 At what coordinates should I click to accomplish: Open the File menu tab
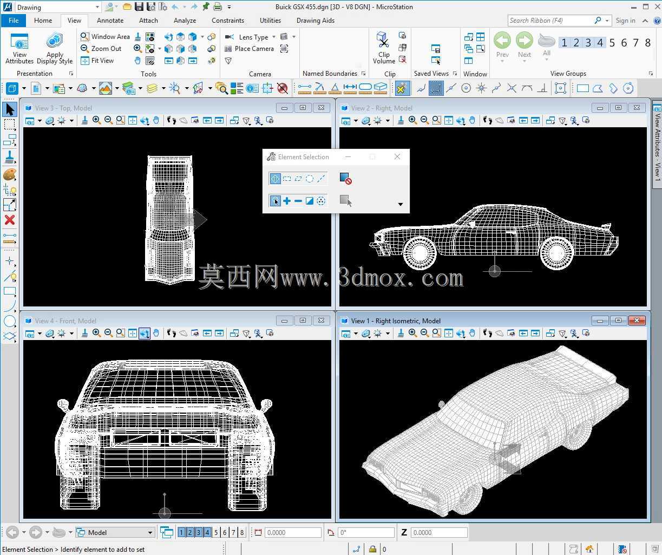14,21
